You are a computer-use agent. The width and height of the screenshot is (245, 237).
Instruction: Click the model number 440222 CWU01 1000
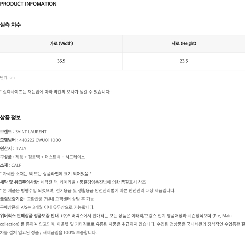click(40, 140)
